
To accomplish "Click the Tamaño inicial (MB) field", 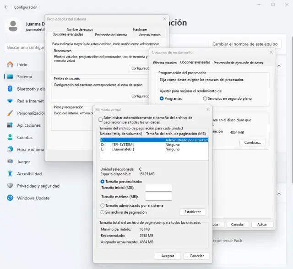I will tap(158, 188).
